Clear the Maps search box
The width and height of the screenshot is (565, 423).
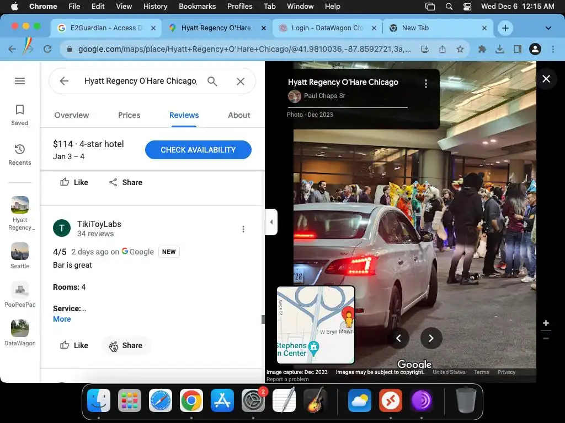pos(241,82)
